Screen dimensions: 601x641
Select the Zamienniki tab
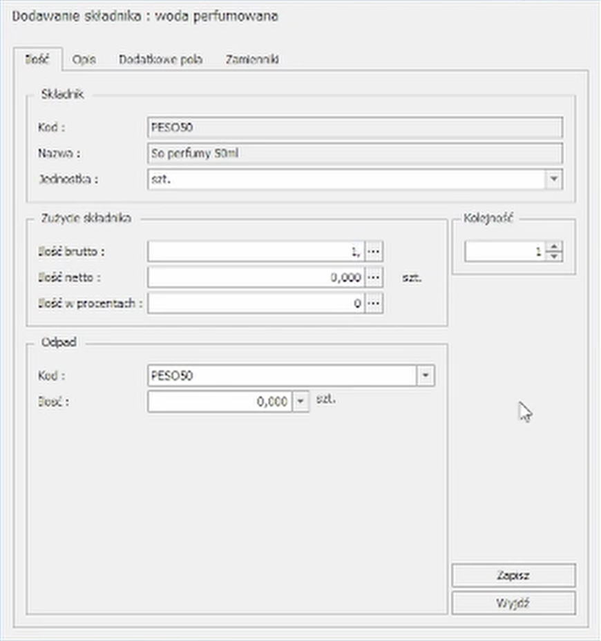pos(251,60)
